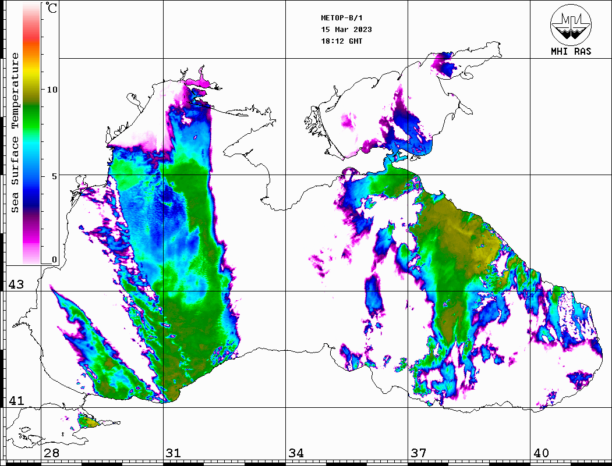This screenshot has height=466, width=612.
Task: Click the 'METOP-B/1' satellite label
Action: pos(342,18)
